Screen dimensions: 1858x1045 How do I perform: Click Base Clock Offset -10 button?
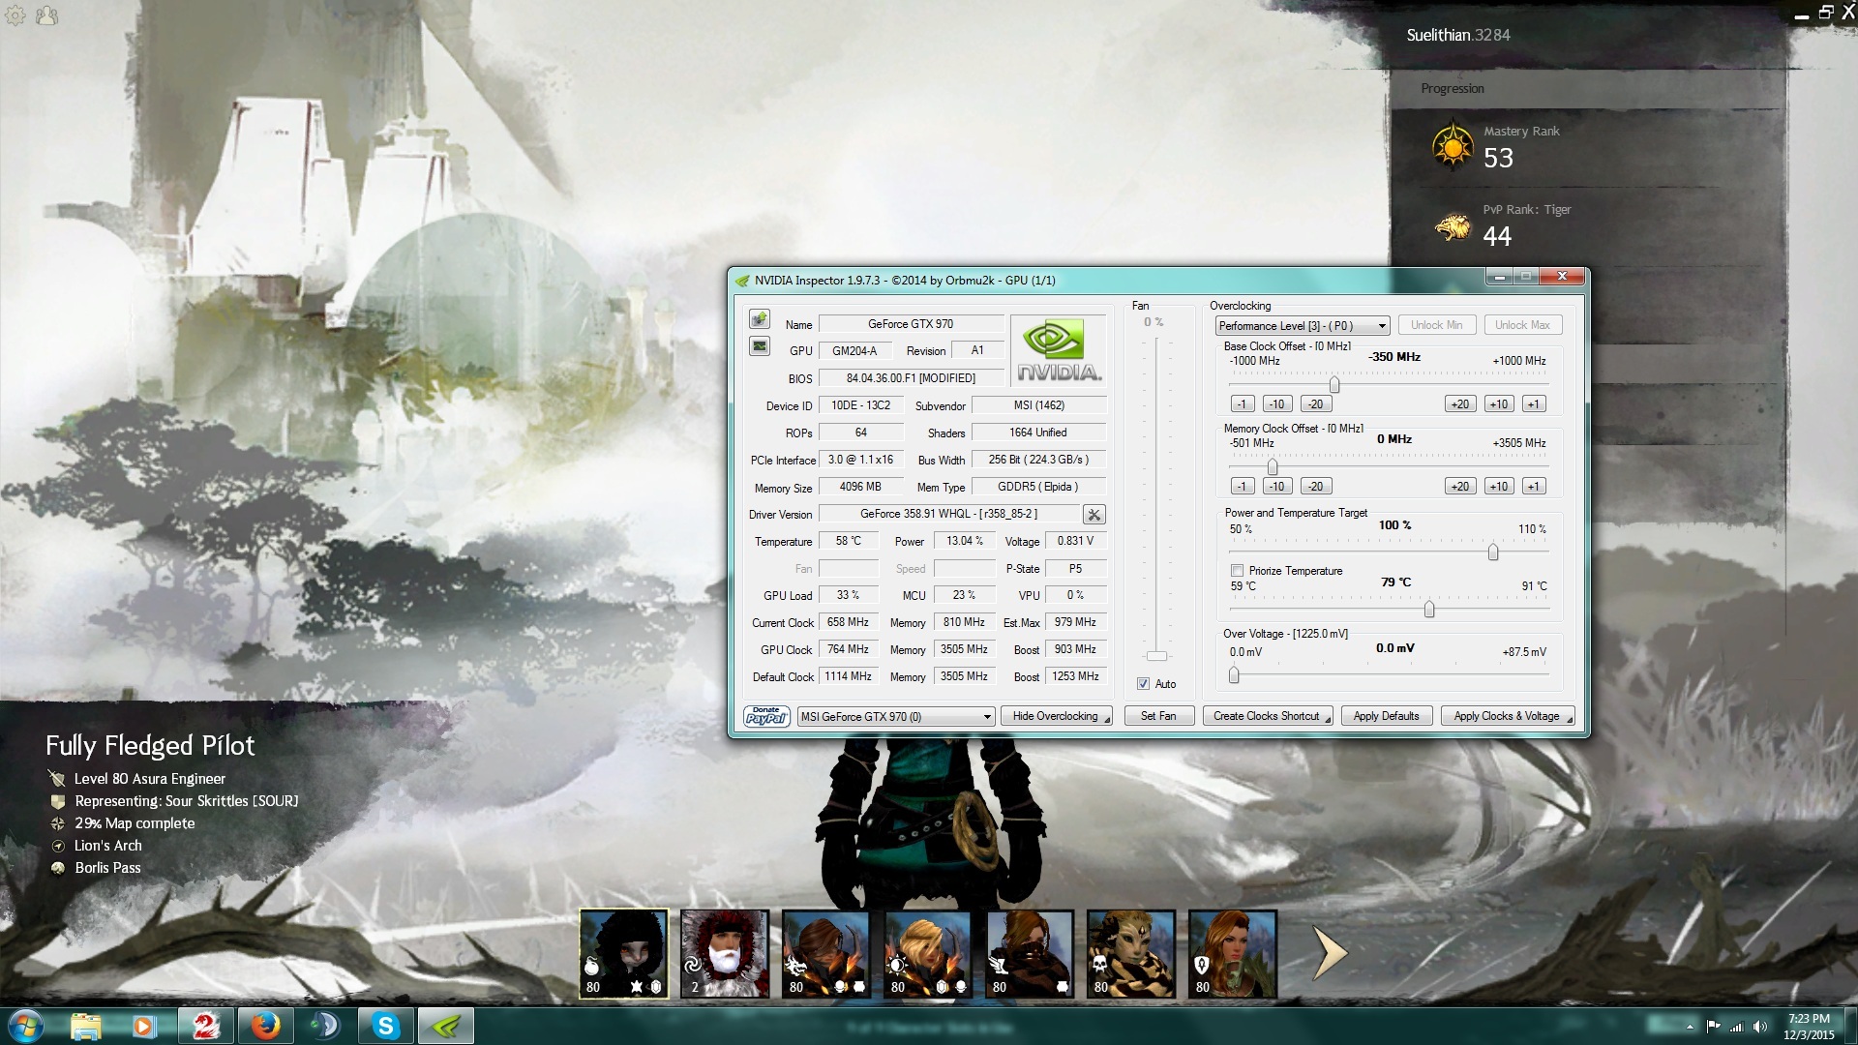click(x=1277, y=404)
